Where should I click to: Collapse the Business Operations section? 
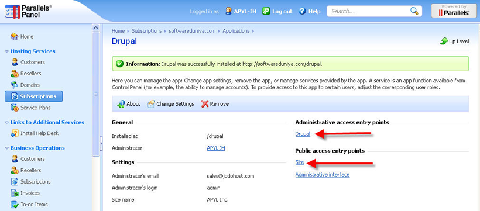point(7,148)
